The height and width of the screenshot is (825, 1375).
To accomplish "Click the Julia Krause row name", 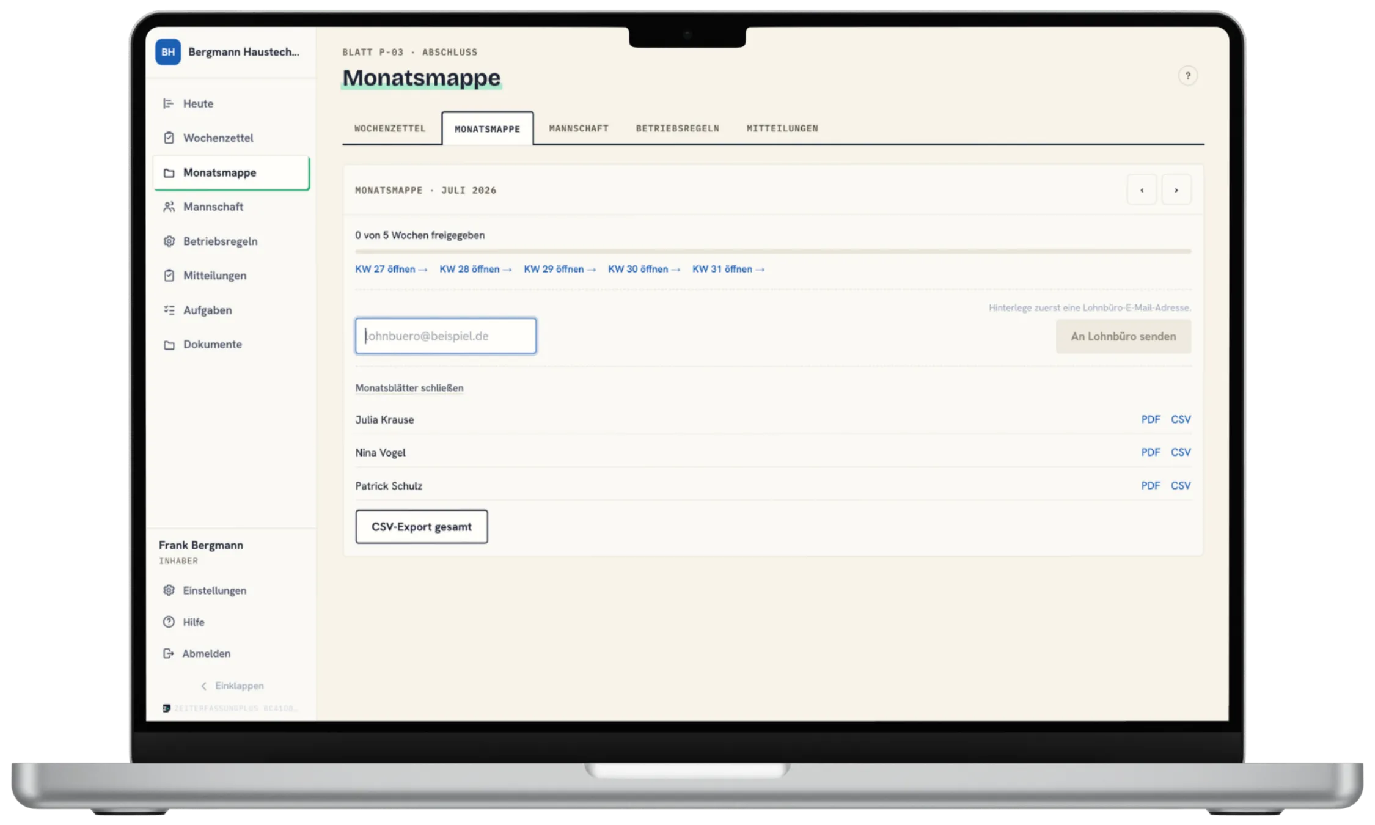I will (x=384, y=420).
